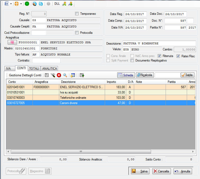Check the Documento Riepilogativo checkbox
The height and width of the screenshot is (179, 200).
click(x=132, y=60)
